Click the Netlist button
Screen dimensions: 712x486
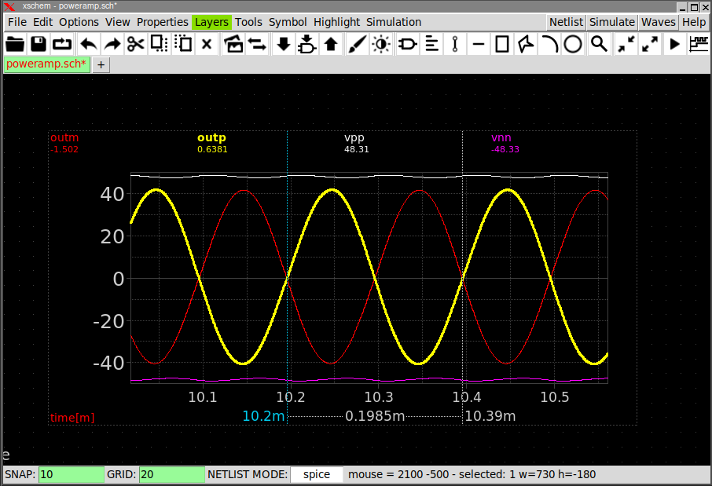[x=566, y=22]
